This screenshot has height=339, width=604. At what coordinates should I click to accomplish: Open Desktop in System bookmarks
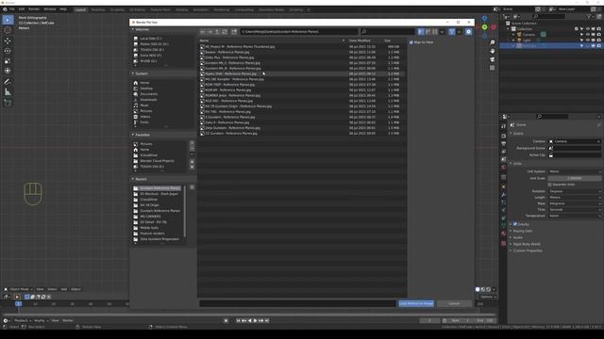[x=146, y=89]
